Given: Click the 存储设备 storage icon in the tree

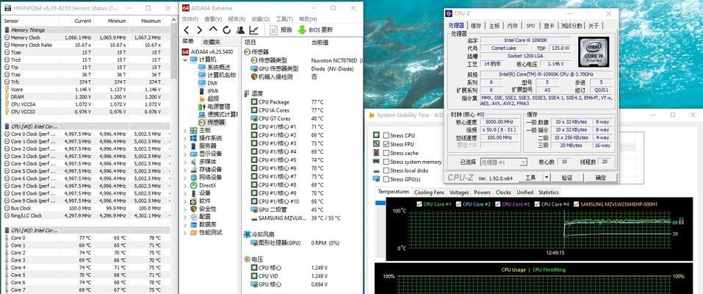Looking at the screenshot, I should click(194, 169).
